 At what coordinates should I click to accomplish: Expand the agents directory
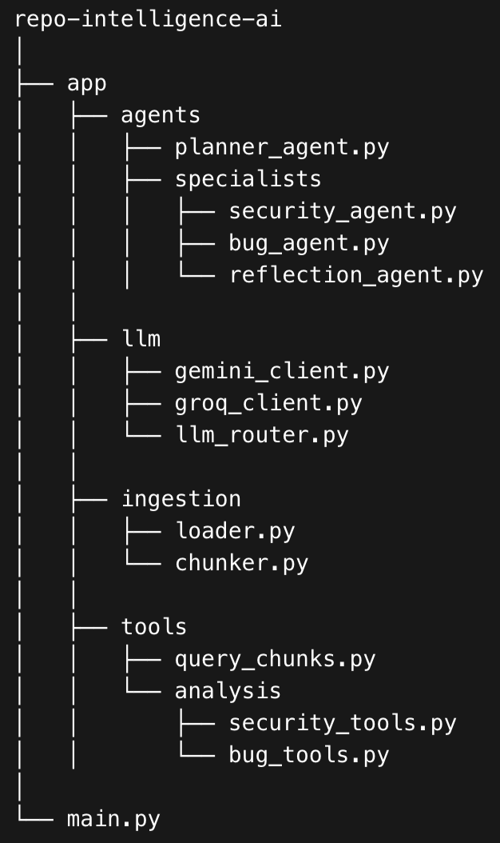coord(161,115)
